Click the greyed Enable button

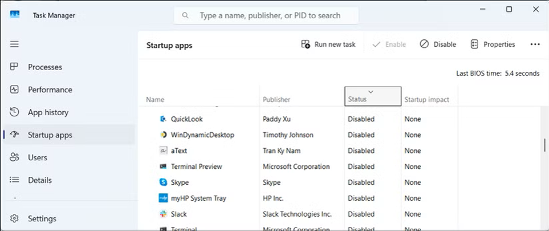point(389,44)
